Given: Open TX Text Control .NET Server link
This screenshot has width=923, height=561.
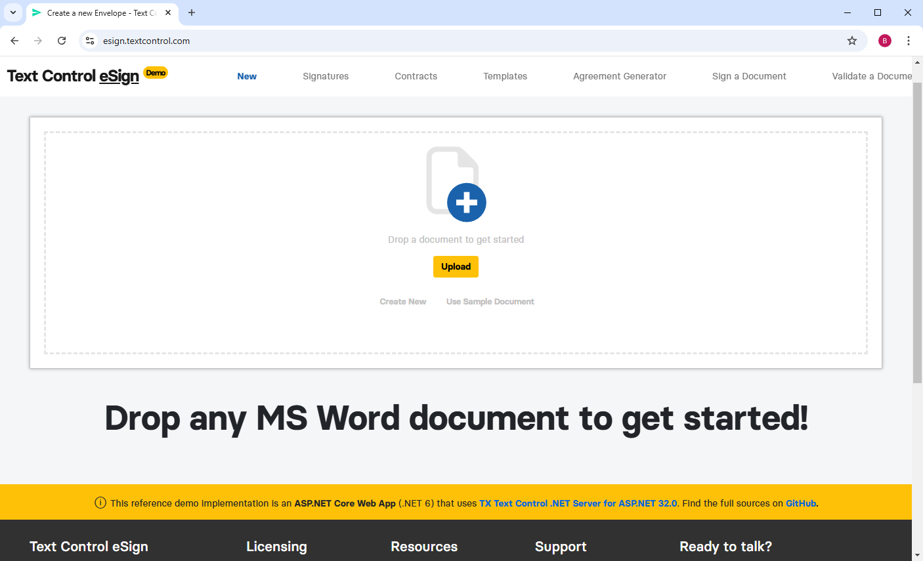Looking at the screenshot, I should point(578,503).
